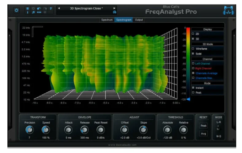Click the info 'i' icon
Viewport: 242px width, 153px height.
[x=27, y=13]
